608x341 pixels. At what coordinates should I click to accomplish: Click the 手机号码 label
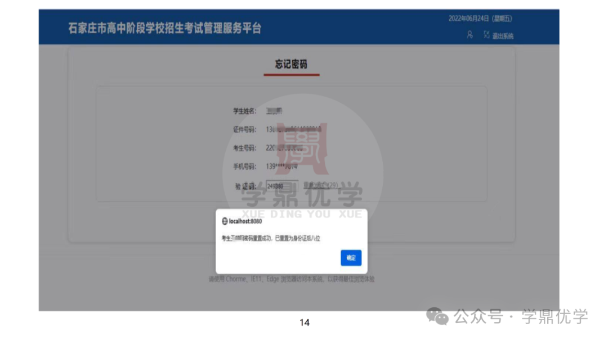[x=244, y=167]
